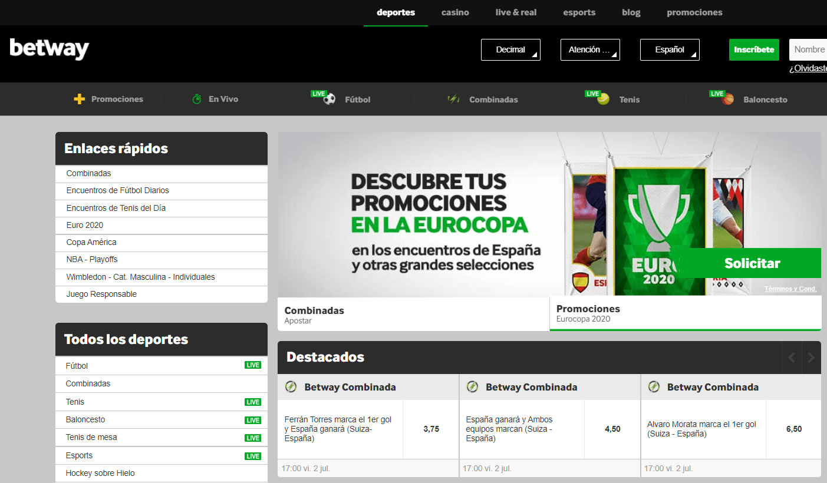Select Fútbol in Todos los deportes

pyautogui.click(x=162, y=366)
